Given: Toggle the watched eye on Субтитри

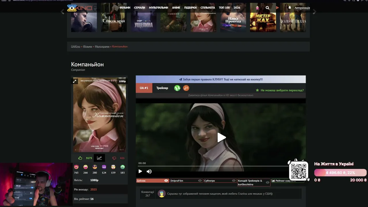Looking at the screenshot, I should tap(234, 181).
